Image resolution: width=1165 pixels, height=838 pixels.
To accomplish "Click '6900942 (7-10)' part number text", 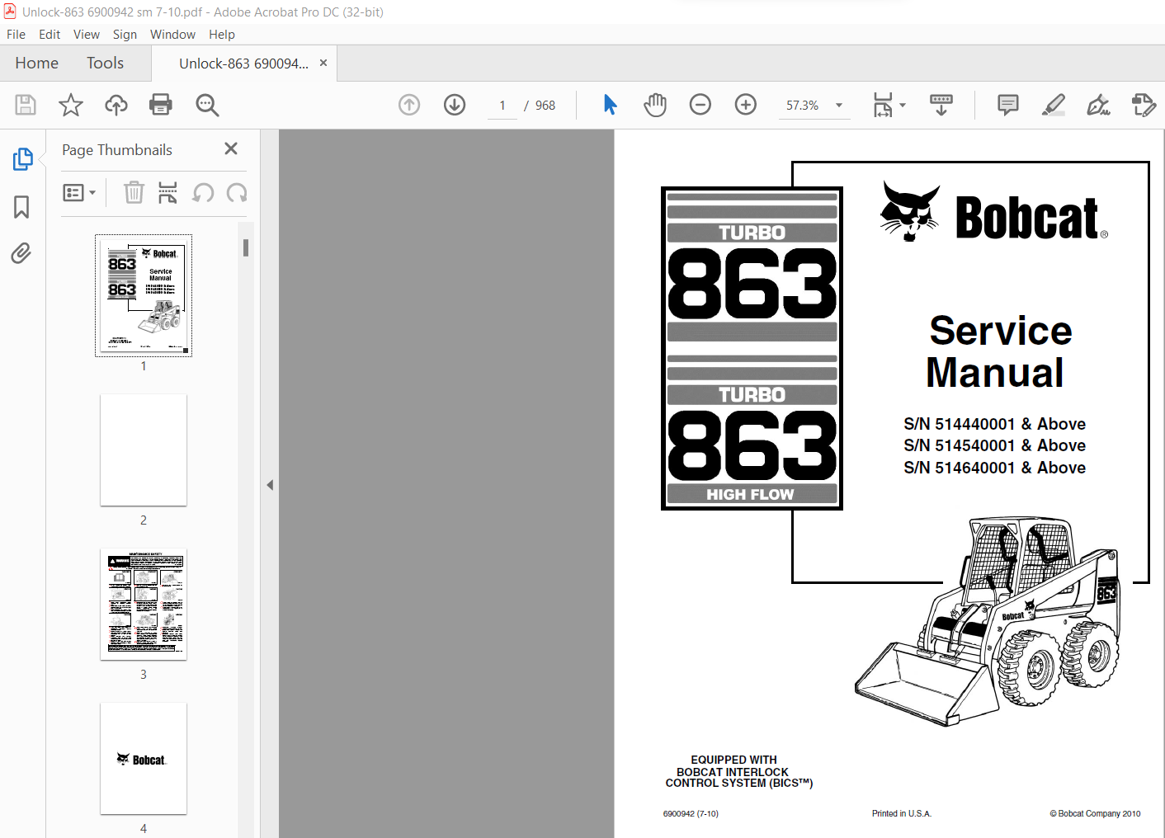I will pyautogui.click(x=691, y=814).
